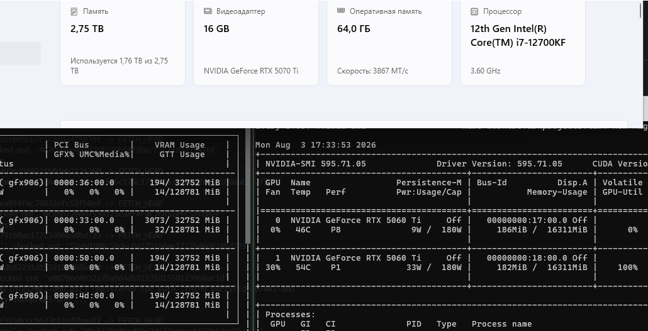Click the 'Process name' column header
The width and height of the screenshot is (648, 331).
501,324
